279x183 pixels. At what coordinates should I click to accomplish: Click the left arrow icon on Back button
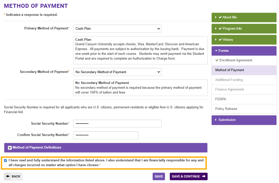8,176
